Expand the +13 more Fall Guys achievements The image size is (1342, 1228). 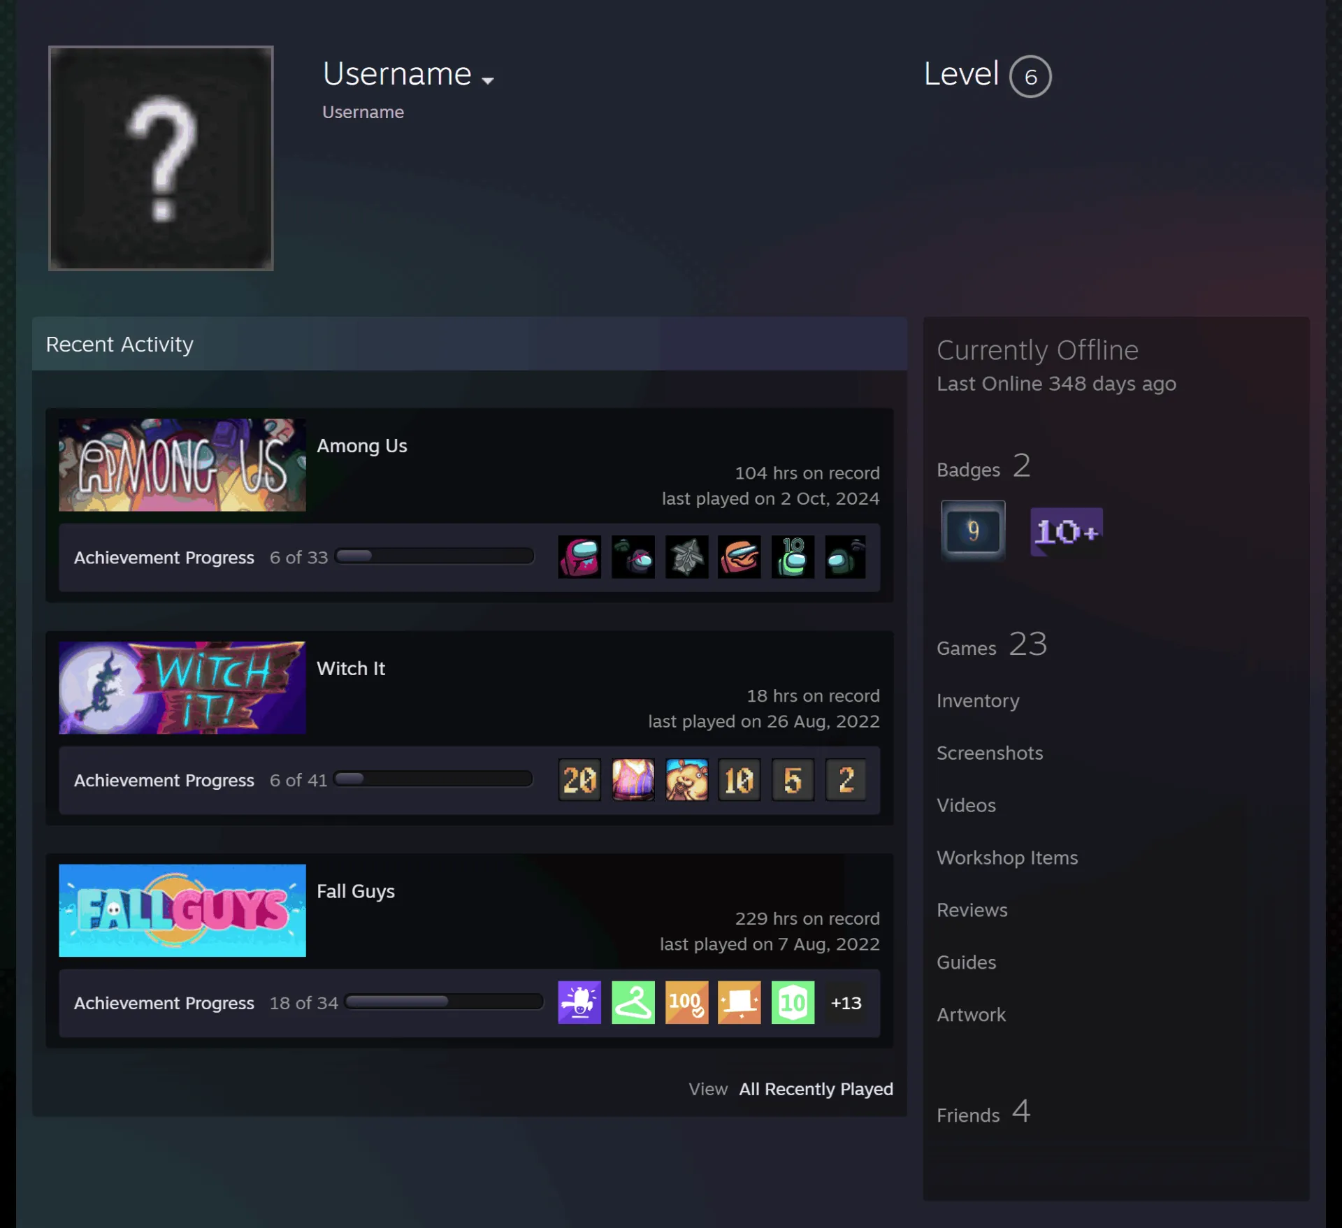846,1003
